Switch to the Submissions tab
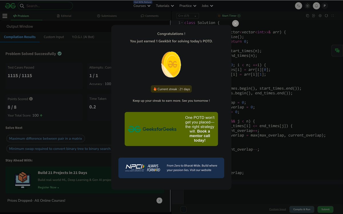The width and height of the screenshot is (343, 214). (107, 16)
